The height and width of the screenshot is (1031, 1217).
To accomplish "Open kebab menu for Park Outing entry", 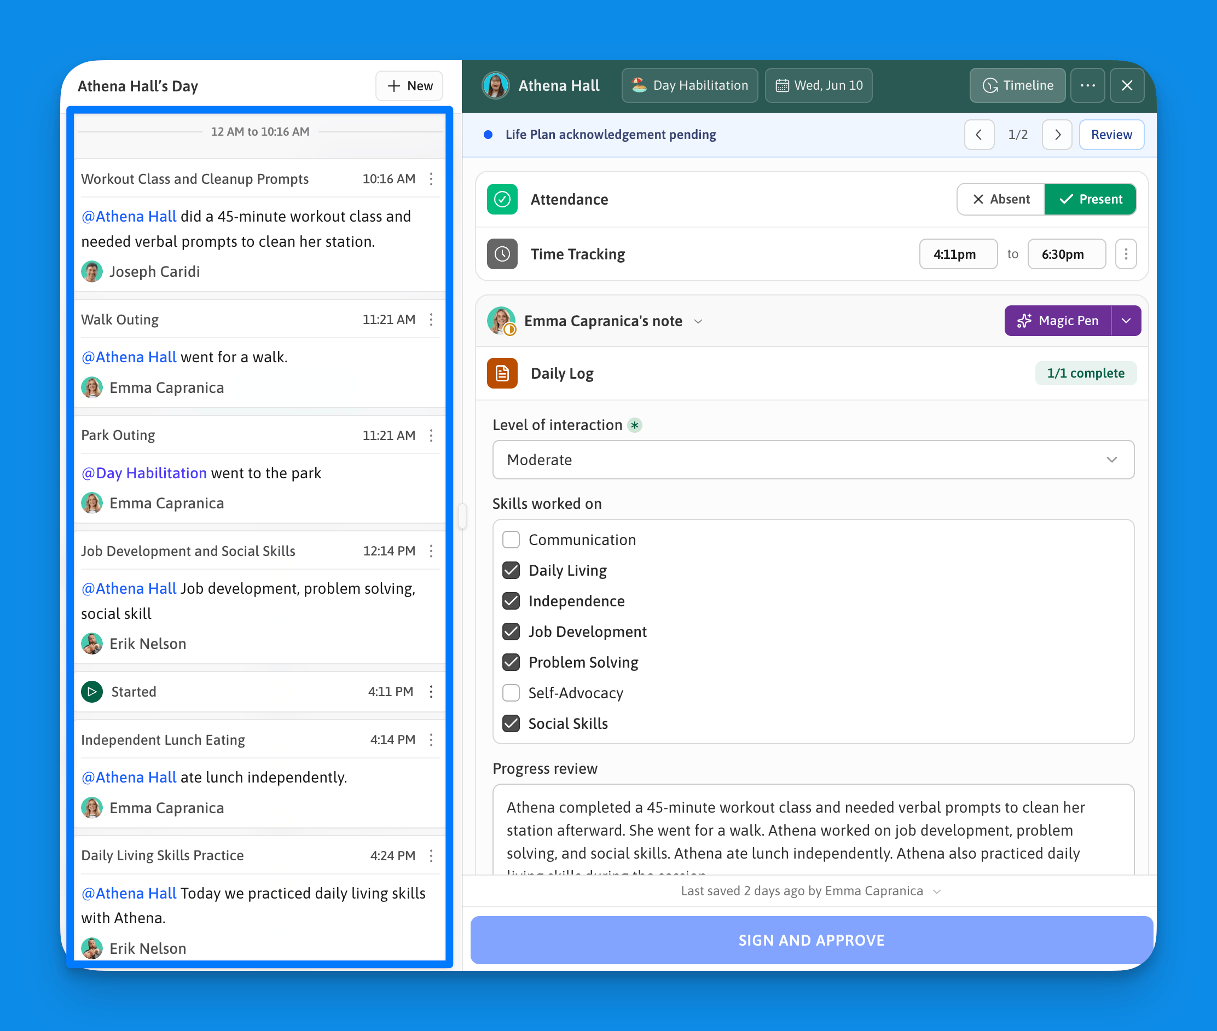I will (431, 436).
